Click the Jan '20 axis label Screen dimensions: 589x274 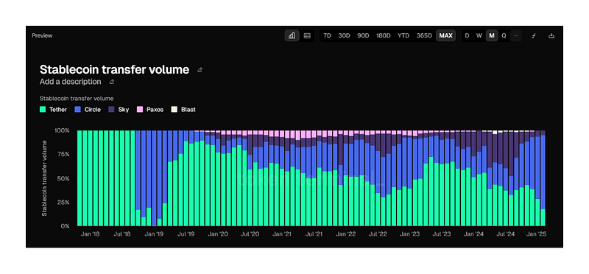click(218, 233)
